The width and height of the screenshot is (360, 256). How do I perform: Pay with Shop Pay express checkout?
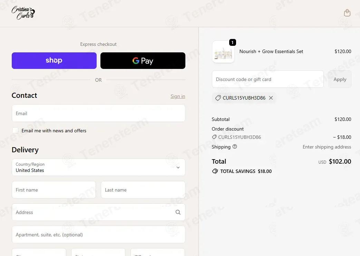(54, 61)
